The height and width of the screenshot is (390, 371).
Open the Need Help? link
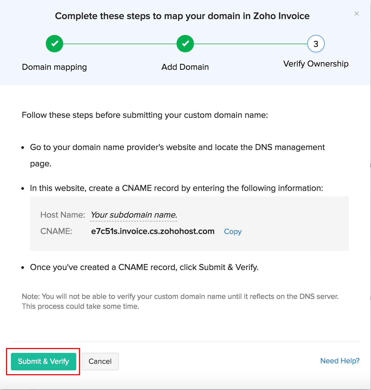tap(340, 361)
